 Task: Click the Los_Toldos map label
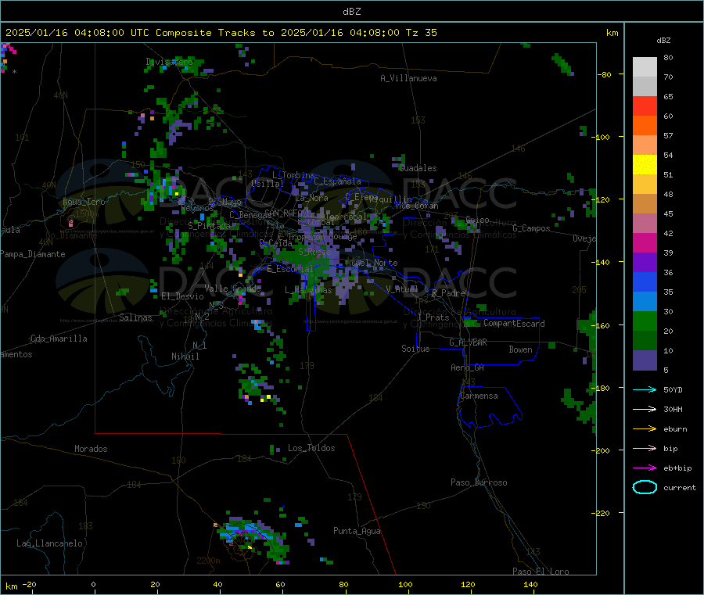pos(311,448)
